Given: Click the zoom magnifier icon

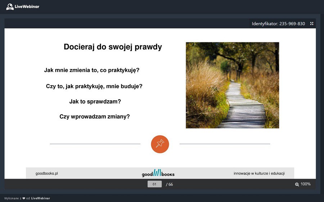Looking at the screenshot, I should click(x=297, y=184).
